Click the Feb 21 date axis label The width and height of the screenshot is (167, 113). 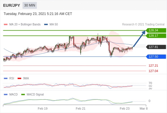pos(80,108)
